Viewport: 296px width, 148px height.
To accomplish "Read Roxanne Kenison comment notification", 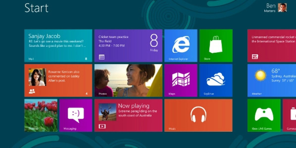I will 64,76.
